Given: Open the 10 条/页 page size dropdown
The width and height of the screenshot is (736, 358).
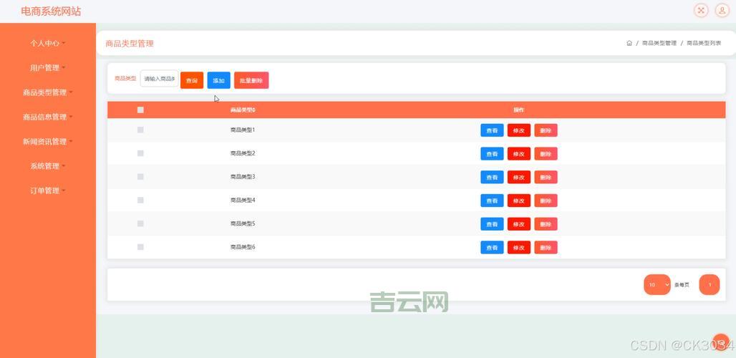Looking at the screenshot, I should click(x=657, y=285).
